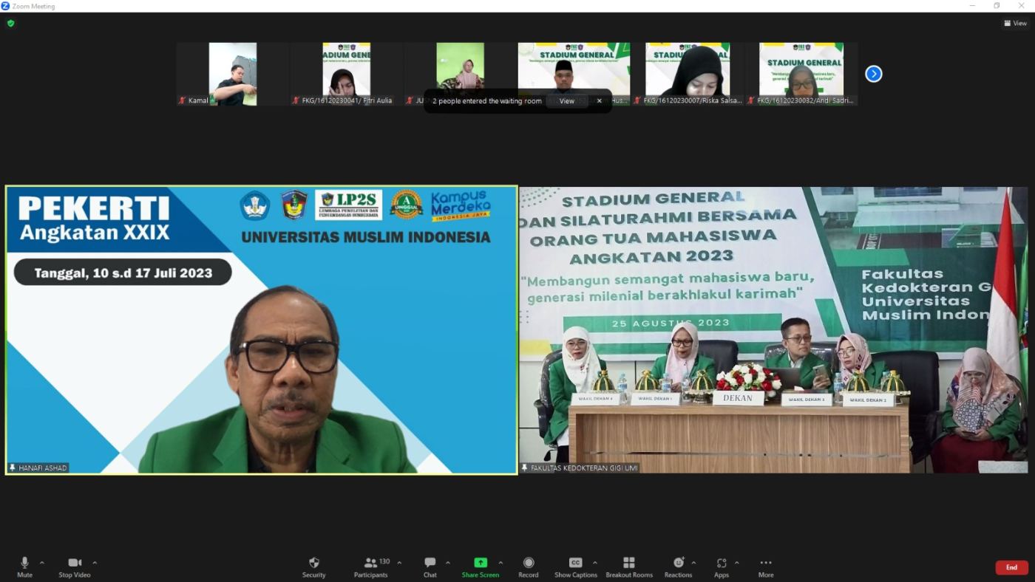Open video options arrow next to Stop Video
This screenshot has width=1035, height=582.
tap(95, 563)
